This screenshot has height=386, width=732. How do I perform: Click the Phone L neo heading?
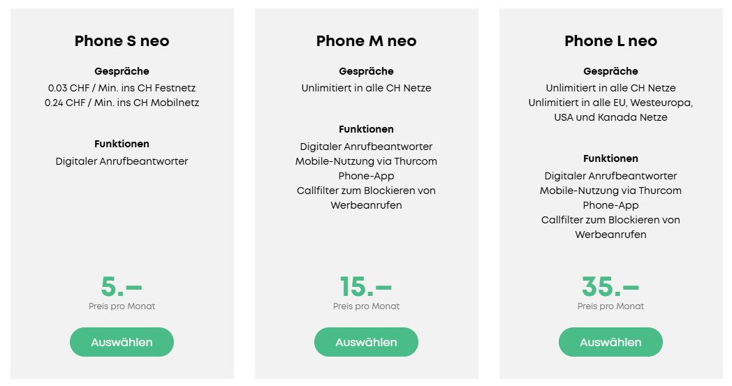click(610, 41)
